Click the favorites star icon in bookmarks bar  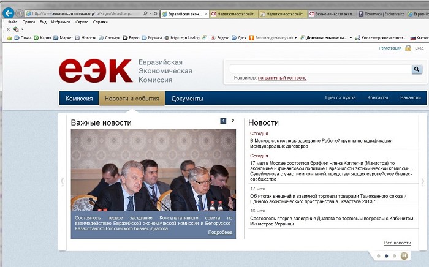pyautogui.click(x=9, y=37)
